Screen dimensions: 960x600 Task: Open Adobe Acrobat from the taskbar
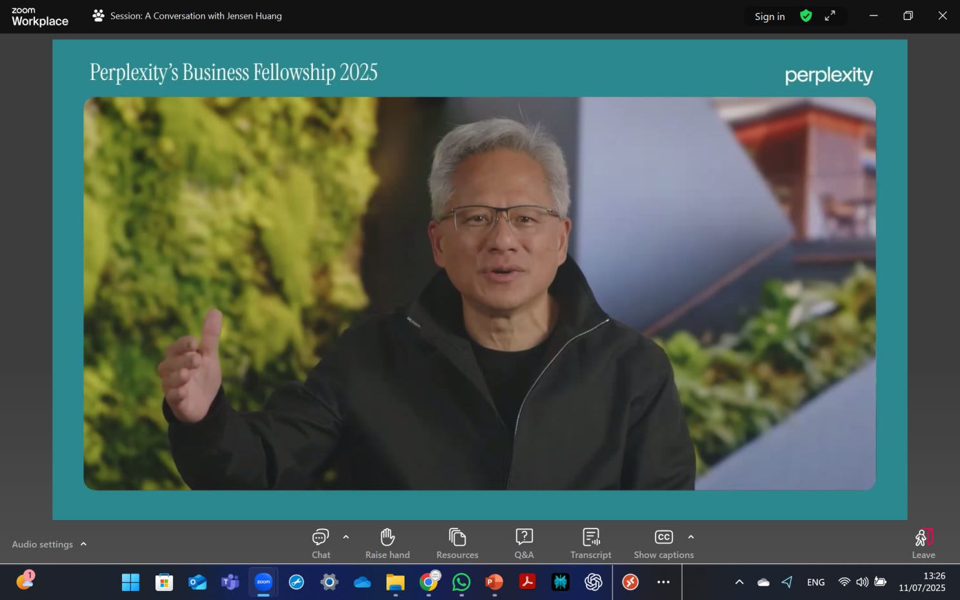[527, 583]
